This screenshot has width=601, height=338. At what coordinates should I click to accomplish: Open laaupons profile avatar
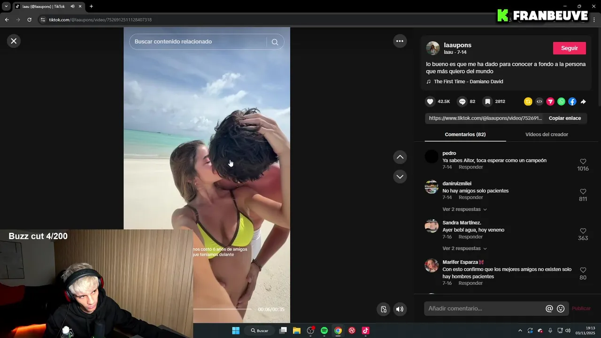(x=432, y=48)
